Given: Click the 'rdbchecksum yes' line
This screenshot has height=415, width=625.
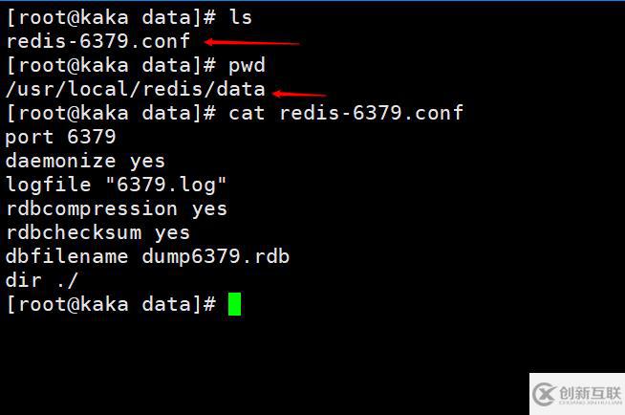Looking at the screenshot, I should click(x=98, y=232).
